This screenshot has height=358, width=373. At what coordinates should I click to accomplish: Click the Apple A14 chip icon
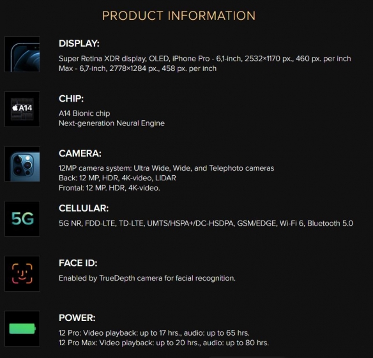coord(22,109)
